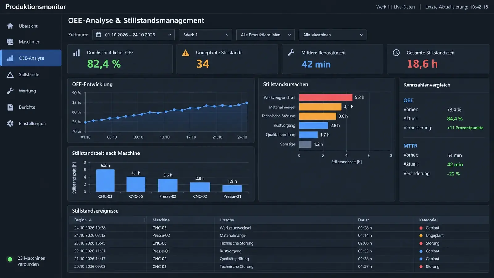Click the CNC-03 bar in machine chart
The image size is (494, 278).
point(105,180)
